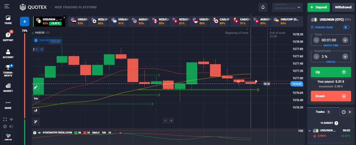The width and height of the screenshot is (356, 145).
Task: Expand the USD/NGN trade entry chevron
Action: [310, 130]
